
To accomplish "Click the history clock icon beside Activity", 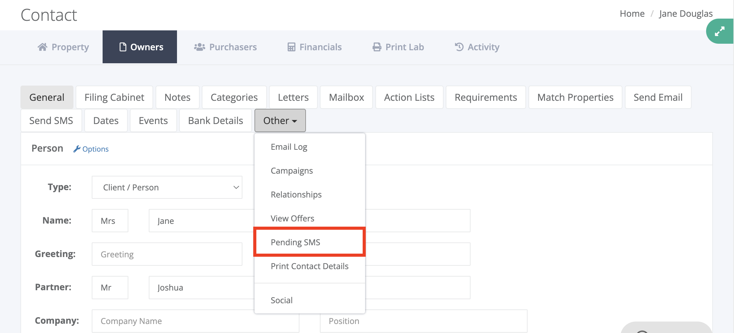I will click(x=459, y=47).
